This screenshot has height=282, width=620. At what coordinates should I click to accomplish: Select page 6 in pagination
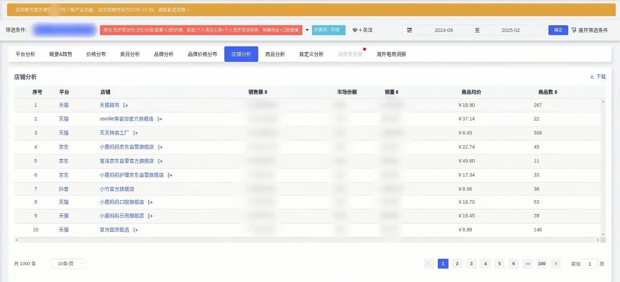[x=513, y=264]
